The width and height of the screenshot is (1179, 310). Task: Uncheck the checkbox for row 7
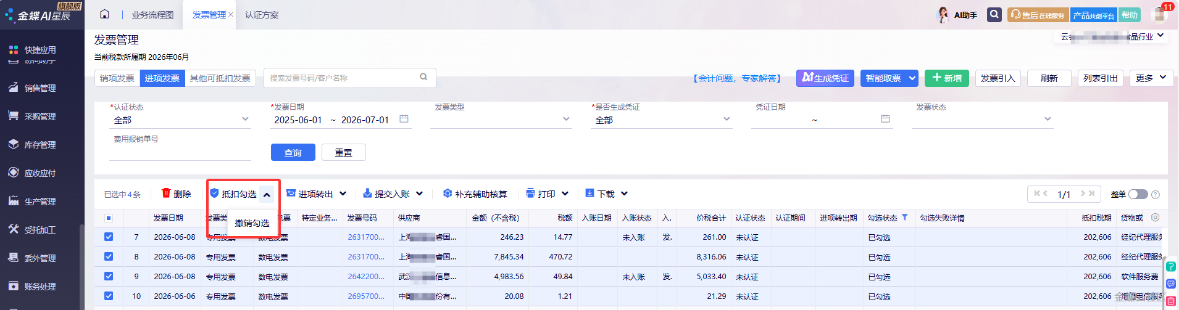tap(109, 237)
